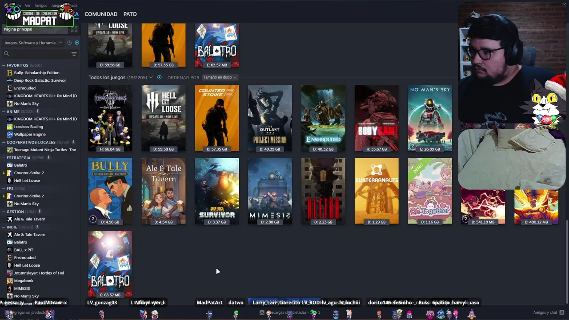Click lightning icon next to COOPERATIVOS LOCALES
Image resolution: width=569 pixels, height=320 pixels.
tap(73, 142)
